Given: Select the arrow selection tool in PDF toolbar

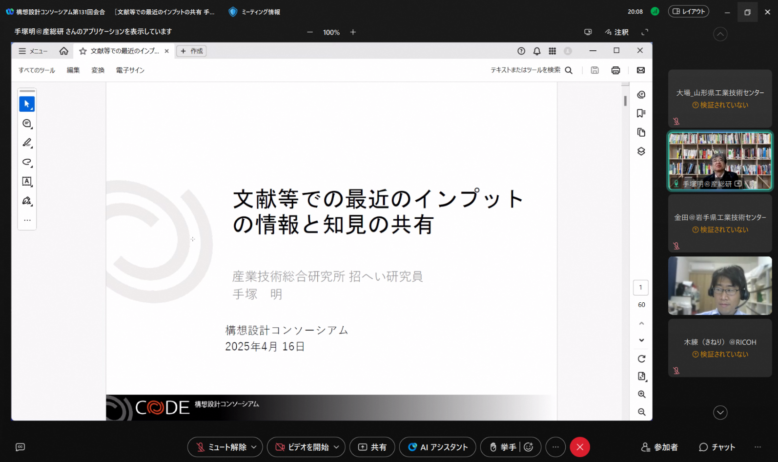Looking at the screenshot, I should click(x=27, y=104).
